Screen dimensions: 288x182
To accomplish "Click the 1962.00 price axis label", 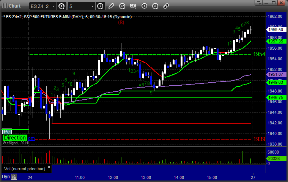I will click(275, 16).
